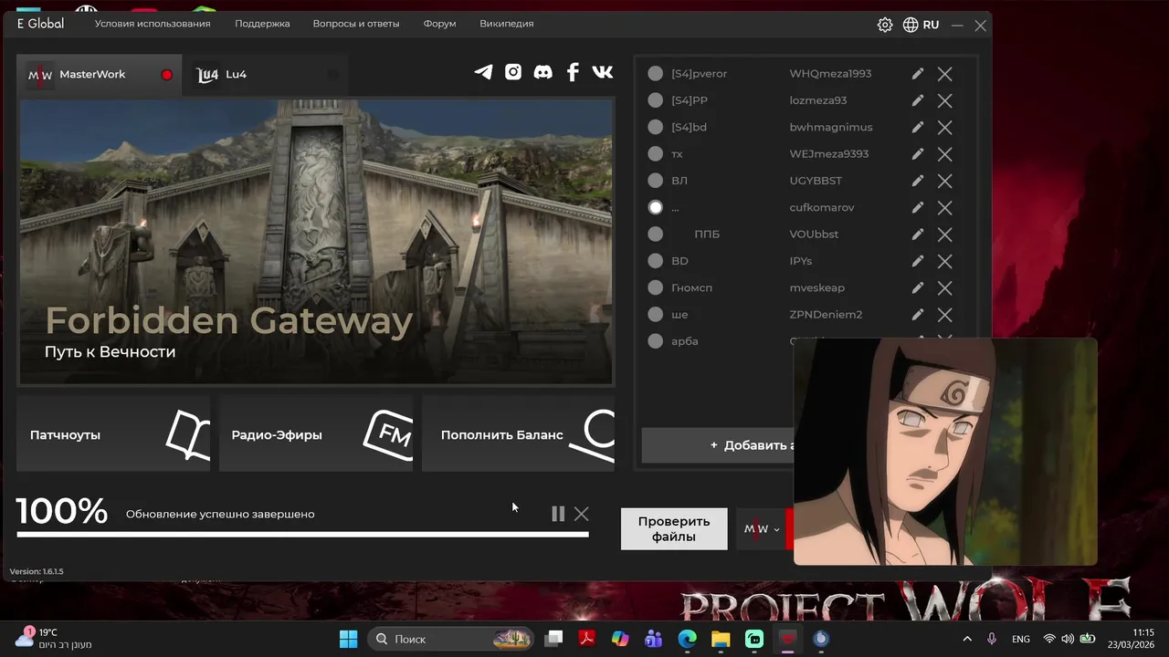Image resolution: width=1169 pixels, height=657 pixels.
Task: Open the Windows Start menu
Action: click(x=348, y=639)
